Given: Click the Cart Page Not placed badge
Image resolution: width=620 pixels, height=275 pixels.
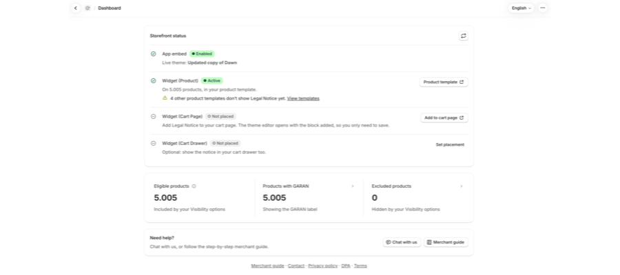Looking at the screenshot, I should coord(220,116).
